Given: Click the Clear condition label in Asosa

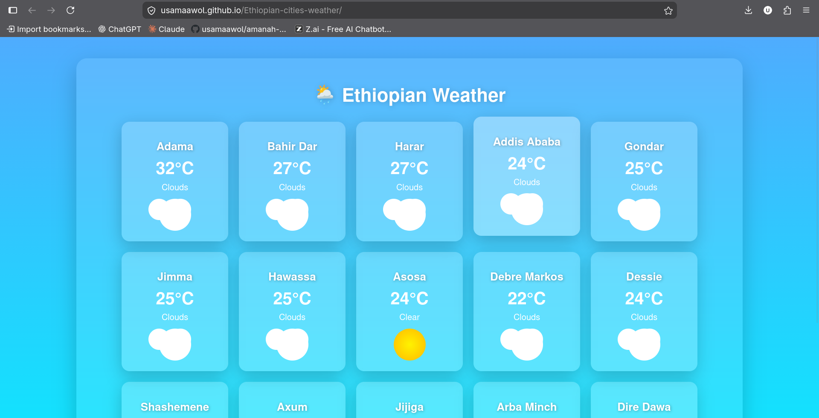Looking at the screenshot, I should 409,317.
